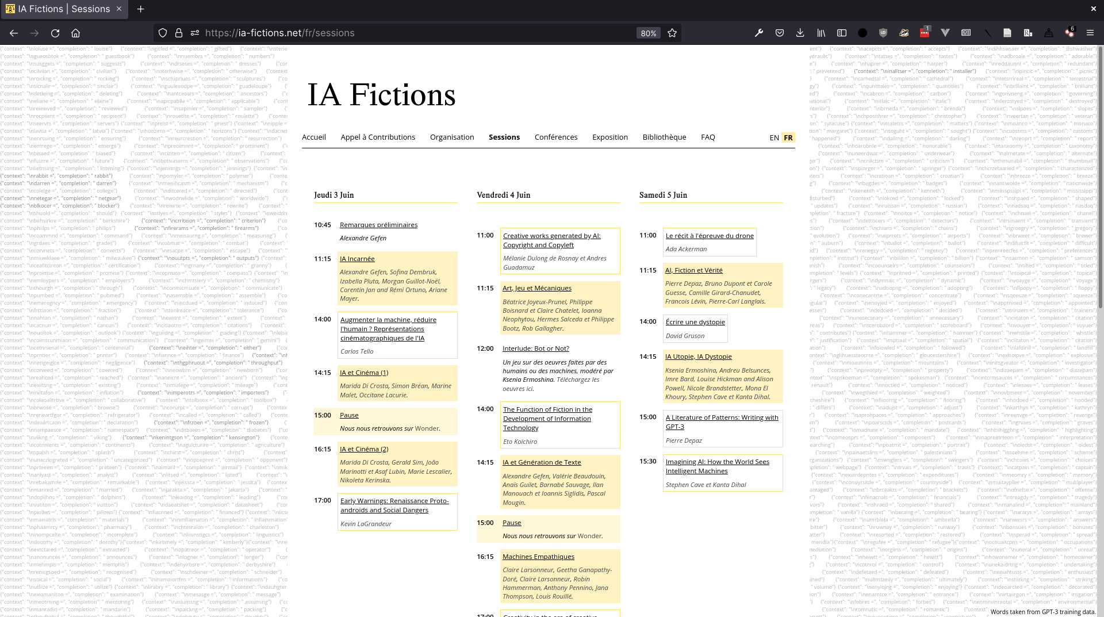The width and height of the screenshot is (1104, 617).
Task: Toggle the sidebar view icon
Action: click(x=842, y=33)
